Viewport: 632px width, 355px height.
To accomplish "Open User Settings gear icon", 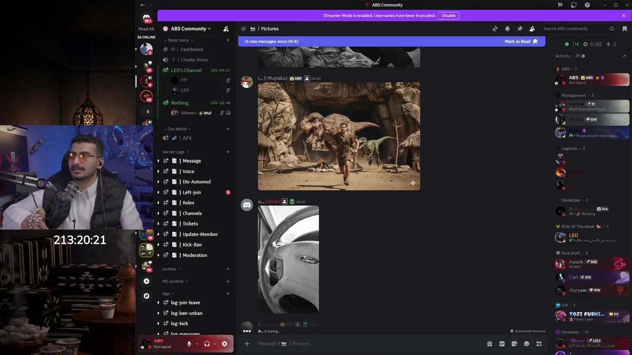I will pyautogui.click(x=224, y=344).
